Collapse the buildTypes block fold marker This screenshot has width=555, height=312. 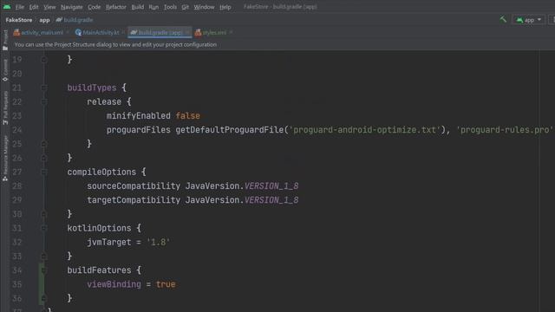point(44,88)
